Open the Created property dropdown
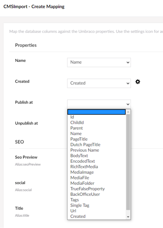 (99, 83)
